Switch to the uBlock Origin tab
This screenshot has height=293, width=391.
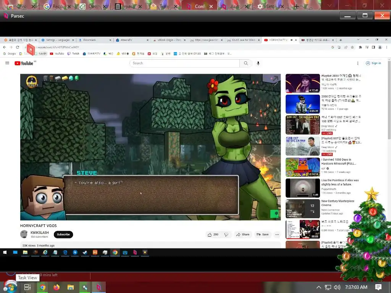point(169,40)
